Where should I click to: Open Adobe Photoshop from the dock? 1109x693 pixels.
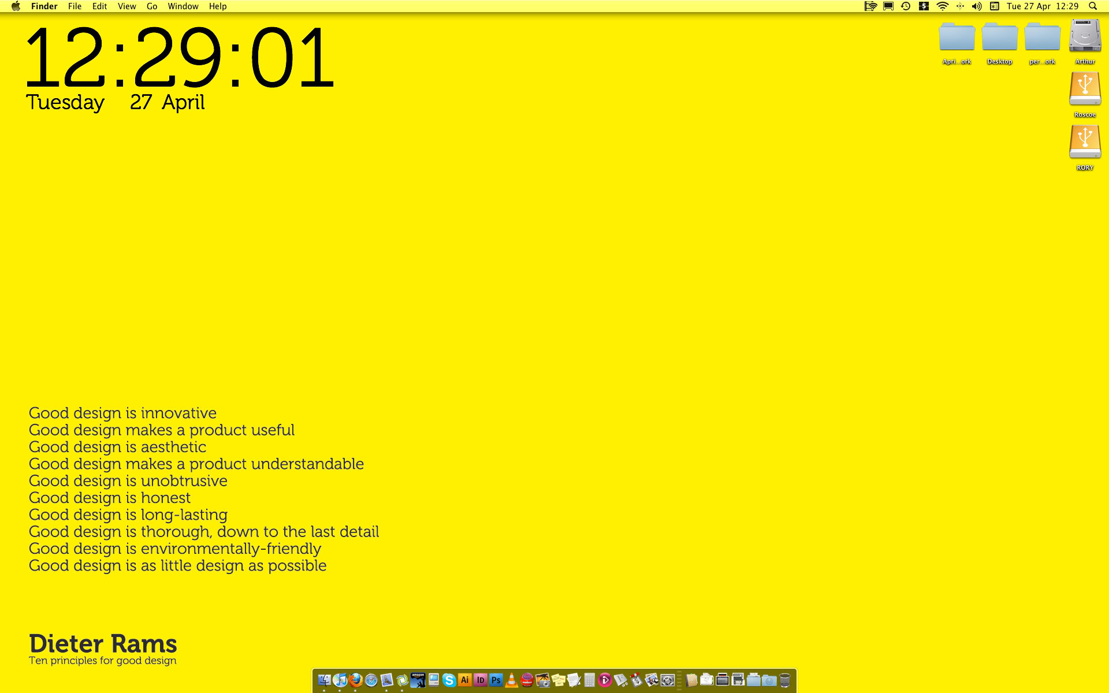[496, 680]
